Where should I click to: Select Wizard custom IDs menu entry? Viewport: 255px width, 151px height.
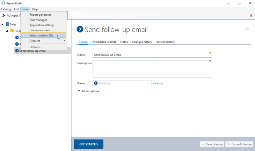click(x=44, y=35)
